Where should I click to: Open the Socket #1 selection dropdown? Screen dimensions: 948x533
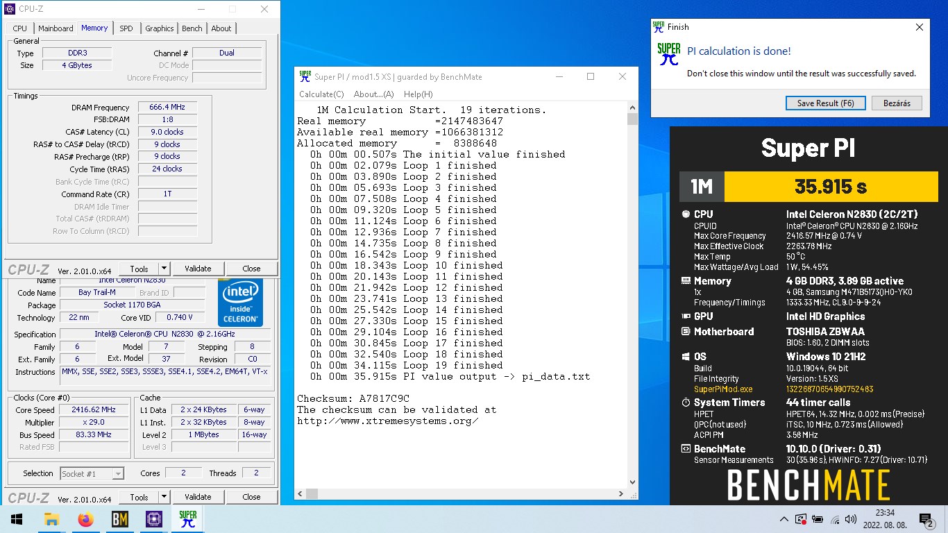click(92, 473)
